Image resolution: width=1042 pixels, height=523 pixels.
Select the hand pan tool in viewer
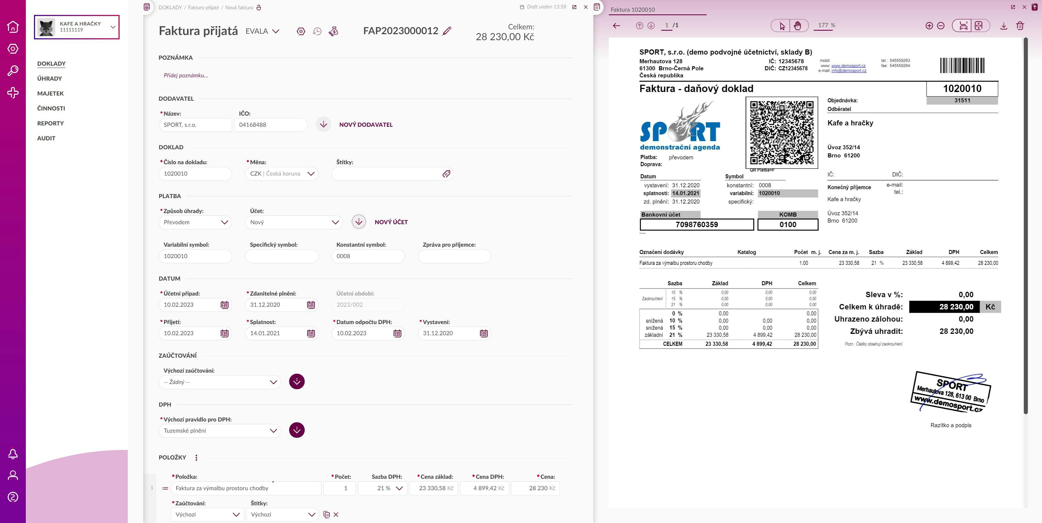[798, 26]
